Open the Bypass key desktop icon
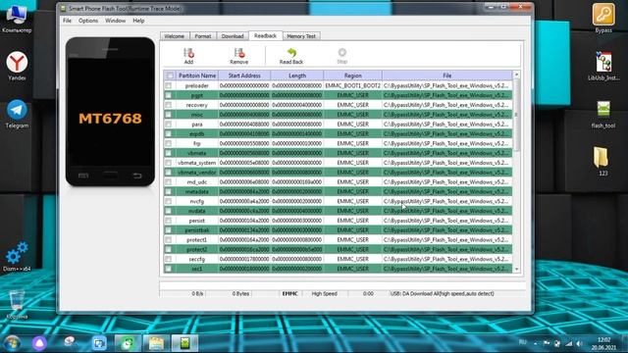Screen dimensions: 628x353 click(x=603, y=15)
